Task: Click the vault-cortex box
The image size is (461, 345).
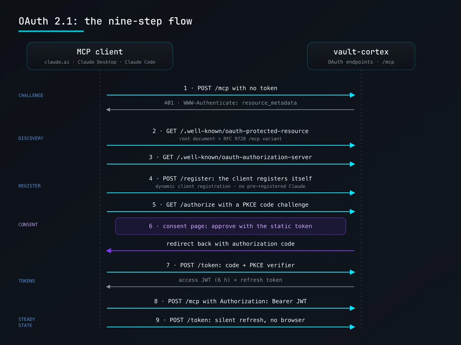Action: [x=361, y=56]
